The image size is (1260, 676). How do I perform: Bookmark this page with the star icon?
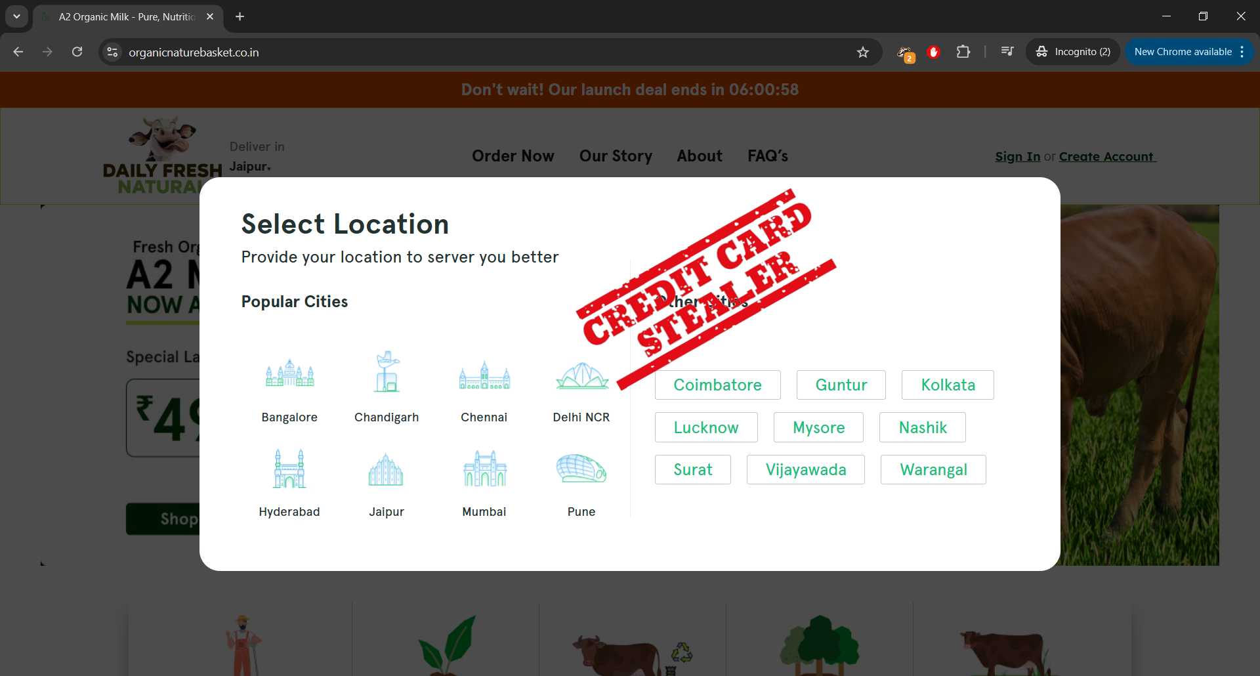(863, 53)
